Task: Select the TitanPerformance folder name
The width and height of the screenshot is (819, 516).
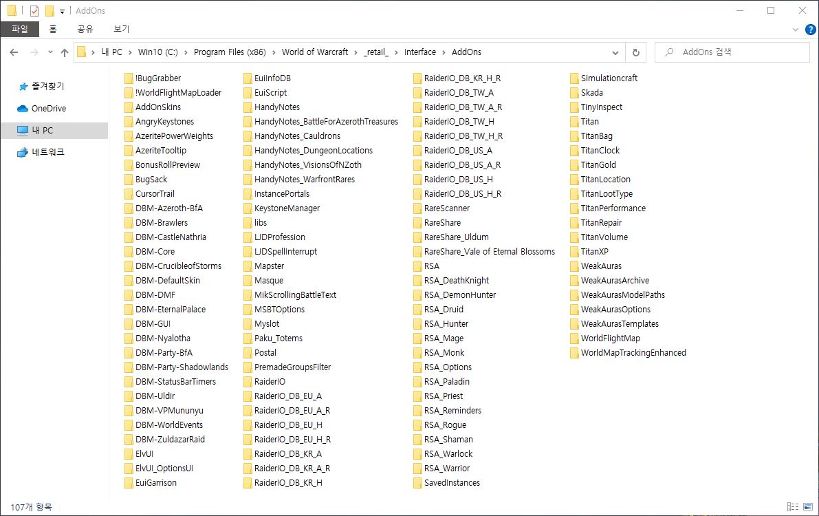Action: (x=613, y=208)
